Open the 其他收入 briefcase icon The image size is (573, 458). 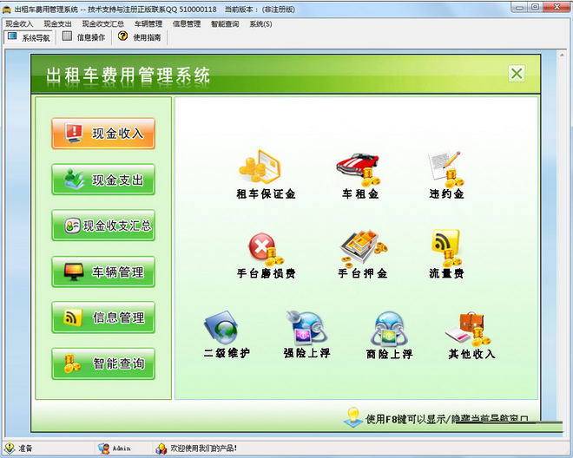(x=468, y=329)
